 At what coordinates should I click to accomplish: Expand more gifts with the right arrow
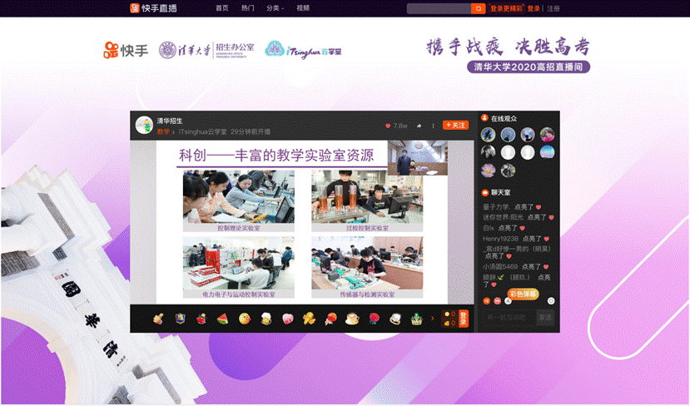tap(432, 318)
